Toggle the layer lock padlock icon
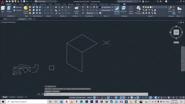Viewport: 185px width, 104px height. click(148, 7)
